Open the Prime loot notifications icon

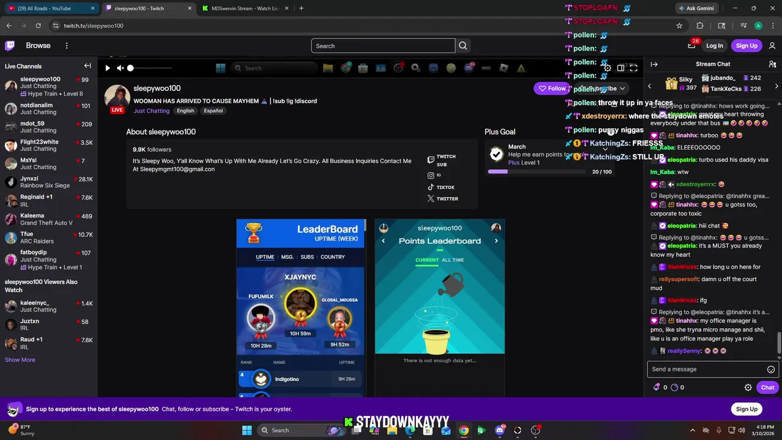pyautogui.click(x=692, y=45)
